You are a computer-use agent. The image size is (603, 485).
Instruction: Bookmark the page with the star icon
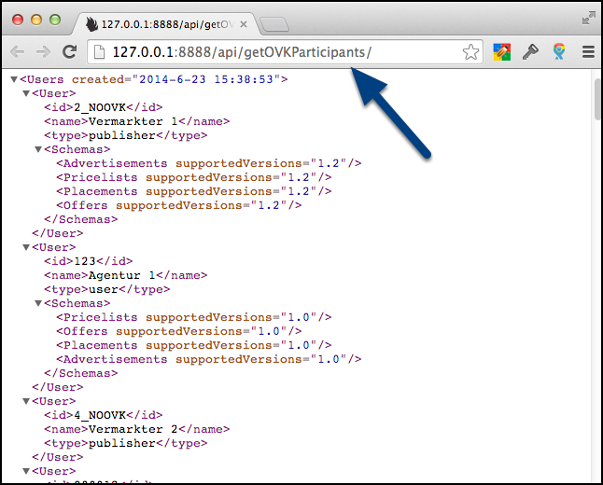point(470,52)
